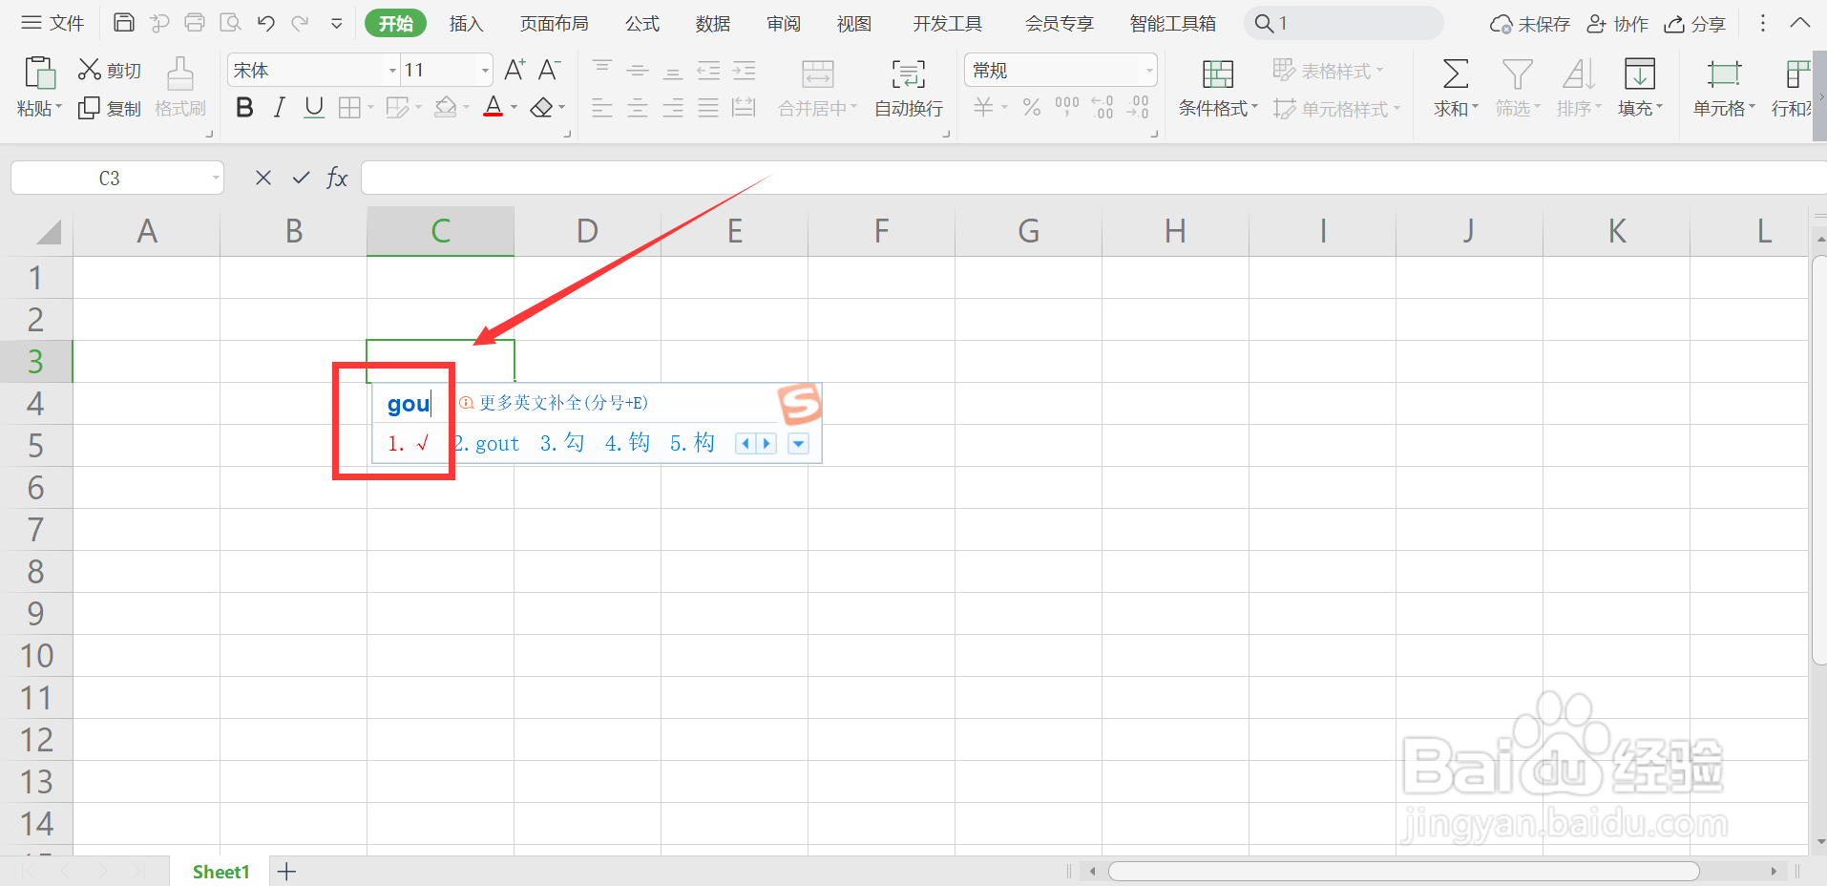Click the ribbon search box

(1344, 23)
